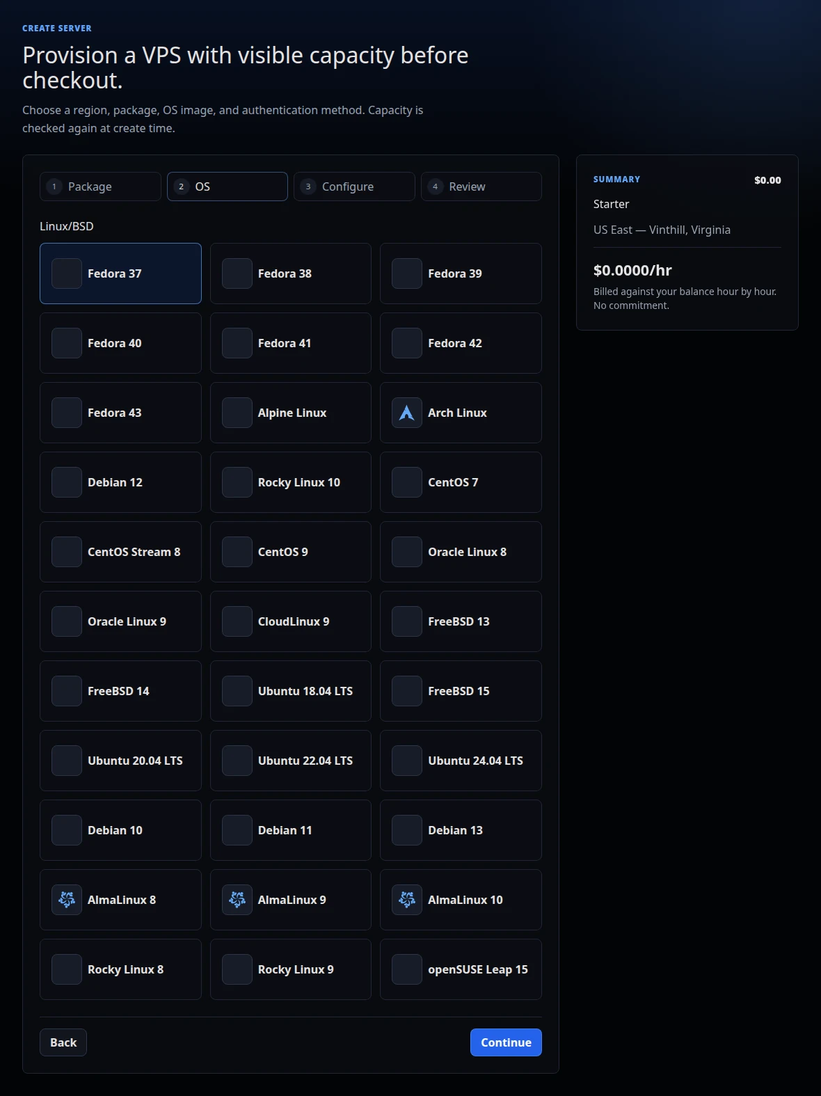
Task: Choose the CentOS 7 card
Action: 461,482
